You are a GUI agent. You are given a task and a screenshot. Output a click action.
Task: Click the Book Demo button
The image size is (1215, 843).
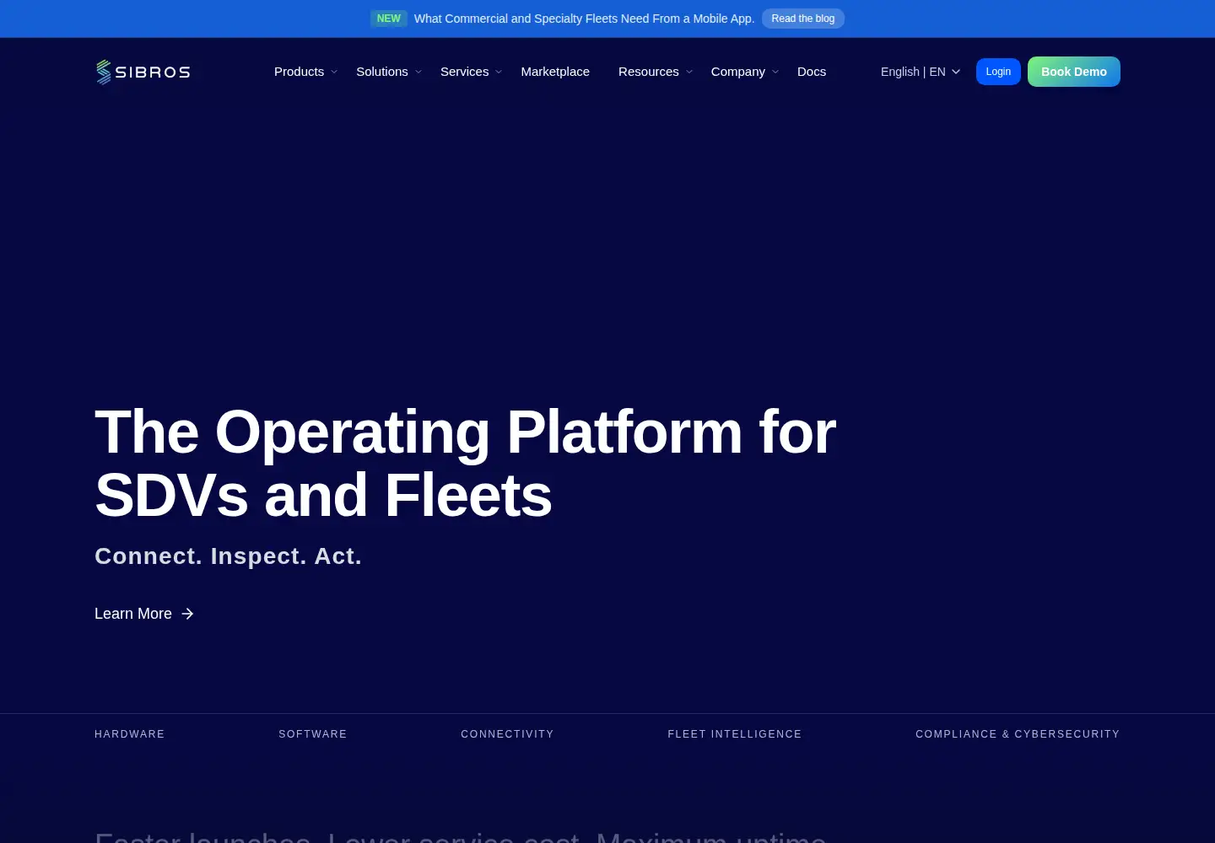tap(1074, 72)
